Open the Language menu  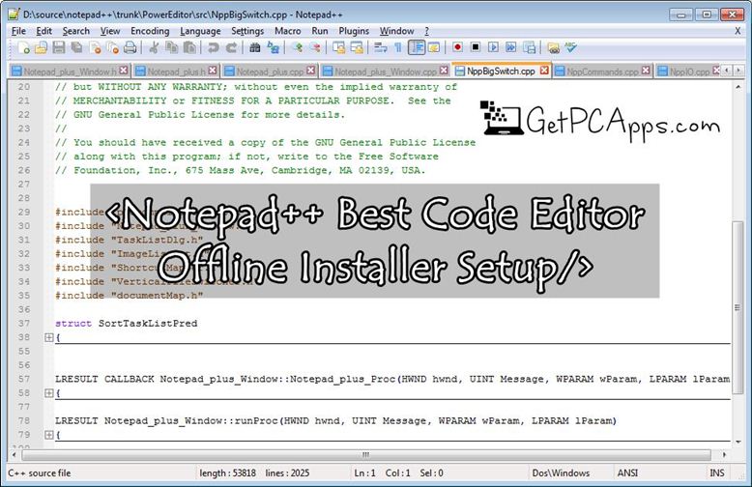point(200,31)
